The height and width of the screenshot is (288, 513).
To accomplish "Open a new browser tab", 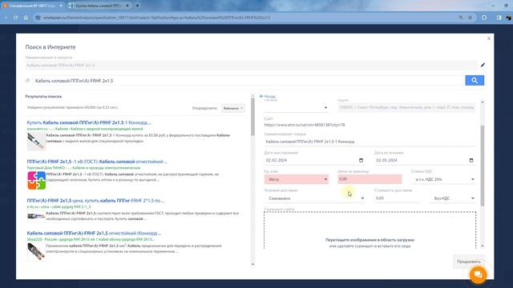I will coord(137,6).
